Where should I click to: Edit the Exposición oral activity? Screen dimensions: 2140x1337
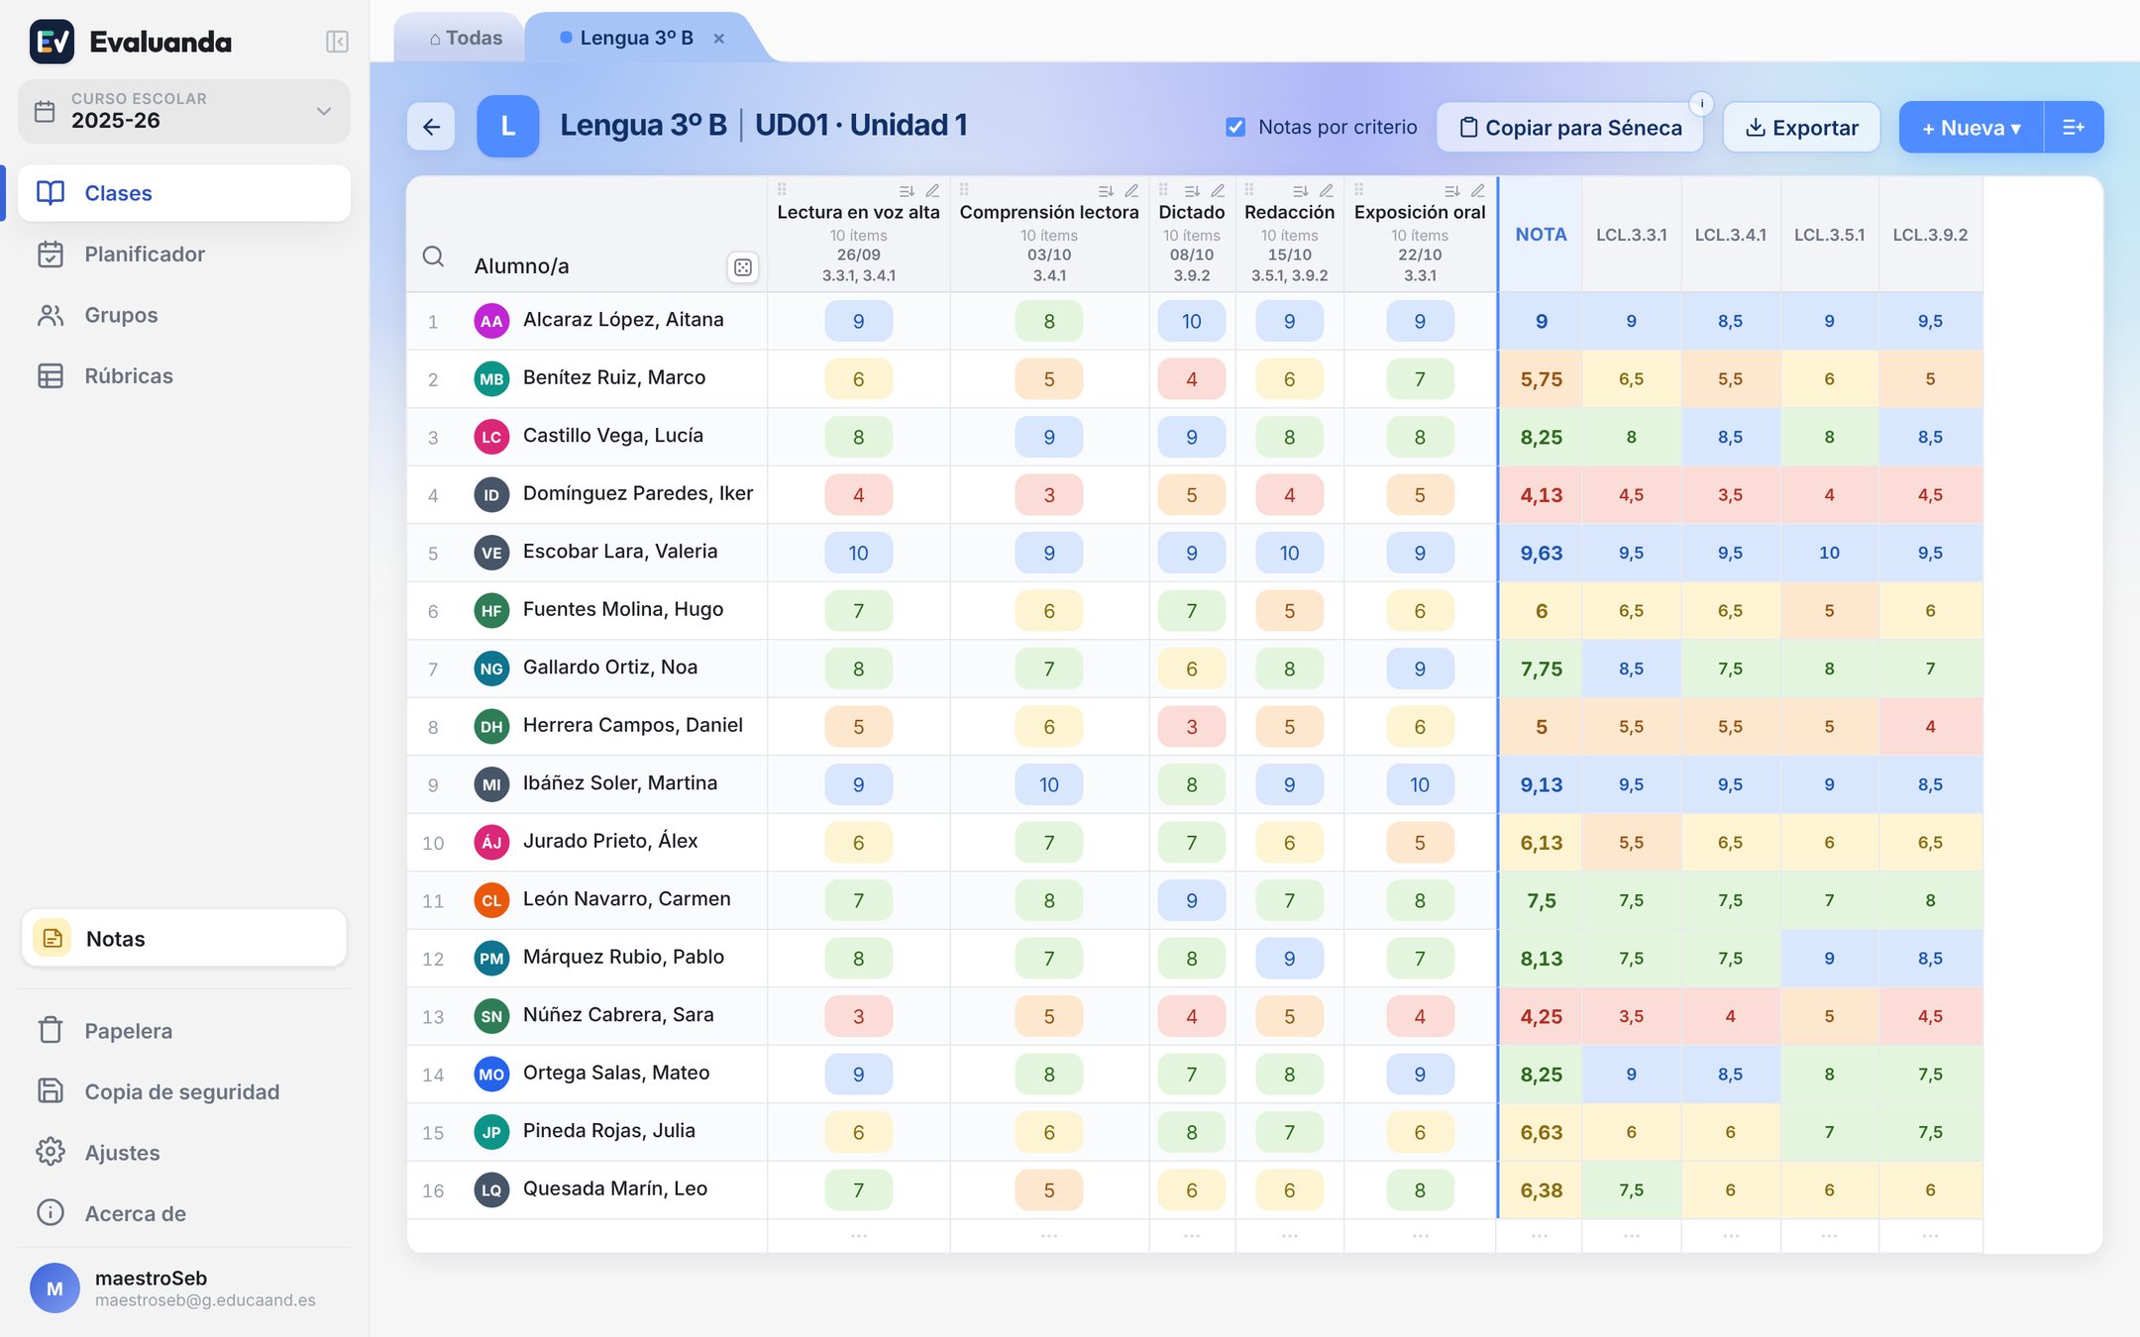pos(1478,190)
